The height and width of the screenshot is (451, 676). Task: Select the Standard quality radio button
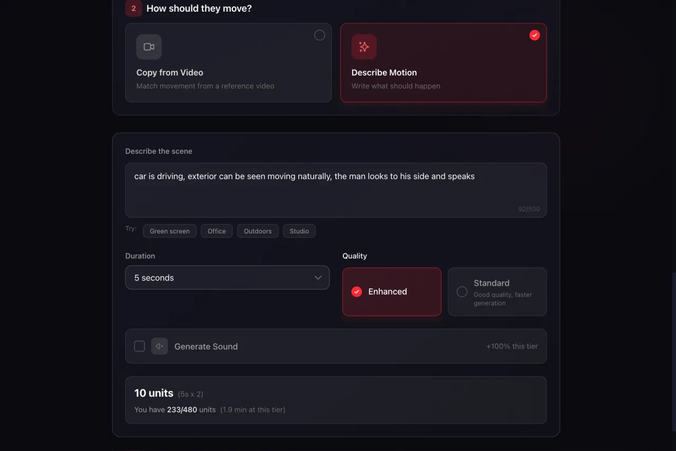462,291
